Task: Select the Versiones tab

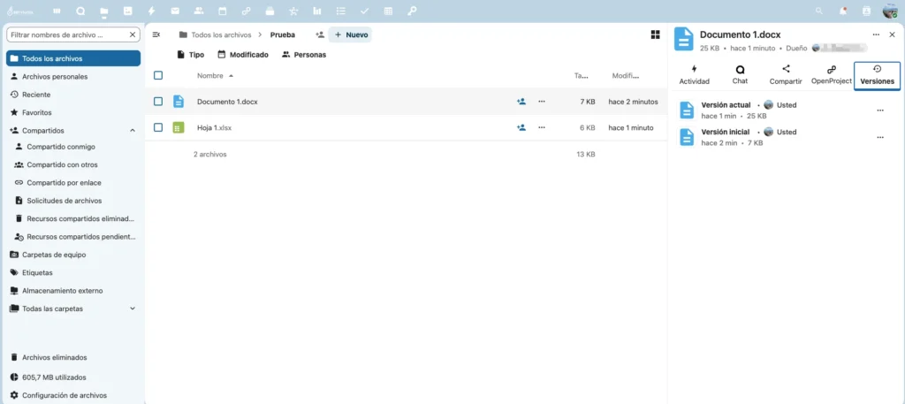Action: 877,76
